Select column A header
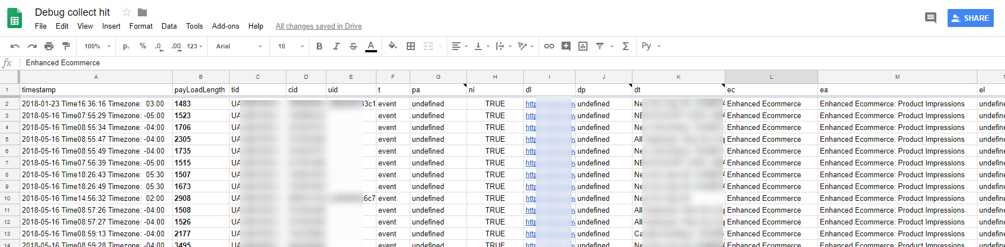1005x247 pixels. [x=96, y=77]
